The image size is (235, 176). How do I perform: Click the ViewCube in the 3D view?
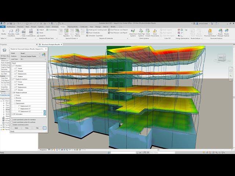coord(221,57)
